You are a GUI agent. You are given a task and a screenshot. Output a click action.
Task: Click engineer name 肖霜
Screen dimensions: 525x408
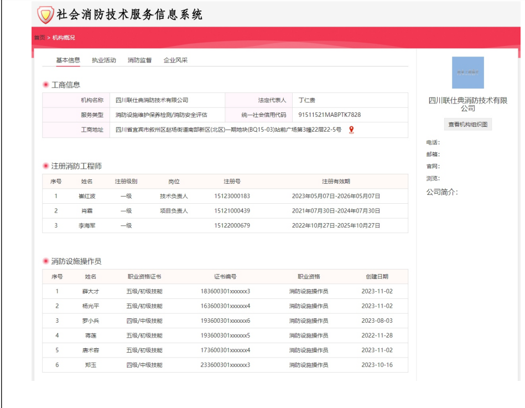click(x=87, y=211)
